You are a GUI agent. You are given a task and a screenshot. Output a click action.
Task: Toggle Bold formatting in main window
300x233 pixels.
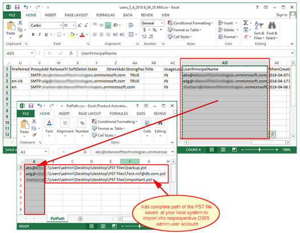click(x=33, y=34)
